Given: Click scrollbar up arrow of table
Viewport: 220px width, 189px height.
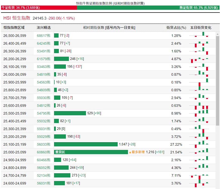Looking at the screenshot, I should pos(217,34).
